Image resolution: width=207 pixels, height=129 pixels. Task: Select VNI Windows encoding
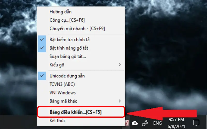(x=62, y=92)
